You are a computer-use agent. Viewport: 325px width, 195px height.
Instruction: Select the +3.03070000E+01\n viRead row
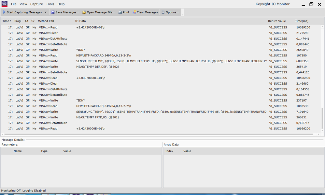161,78
